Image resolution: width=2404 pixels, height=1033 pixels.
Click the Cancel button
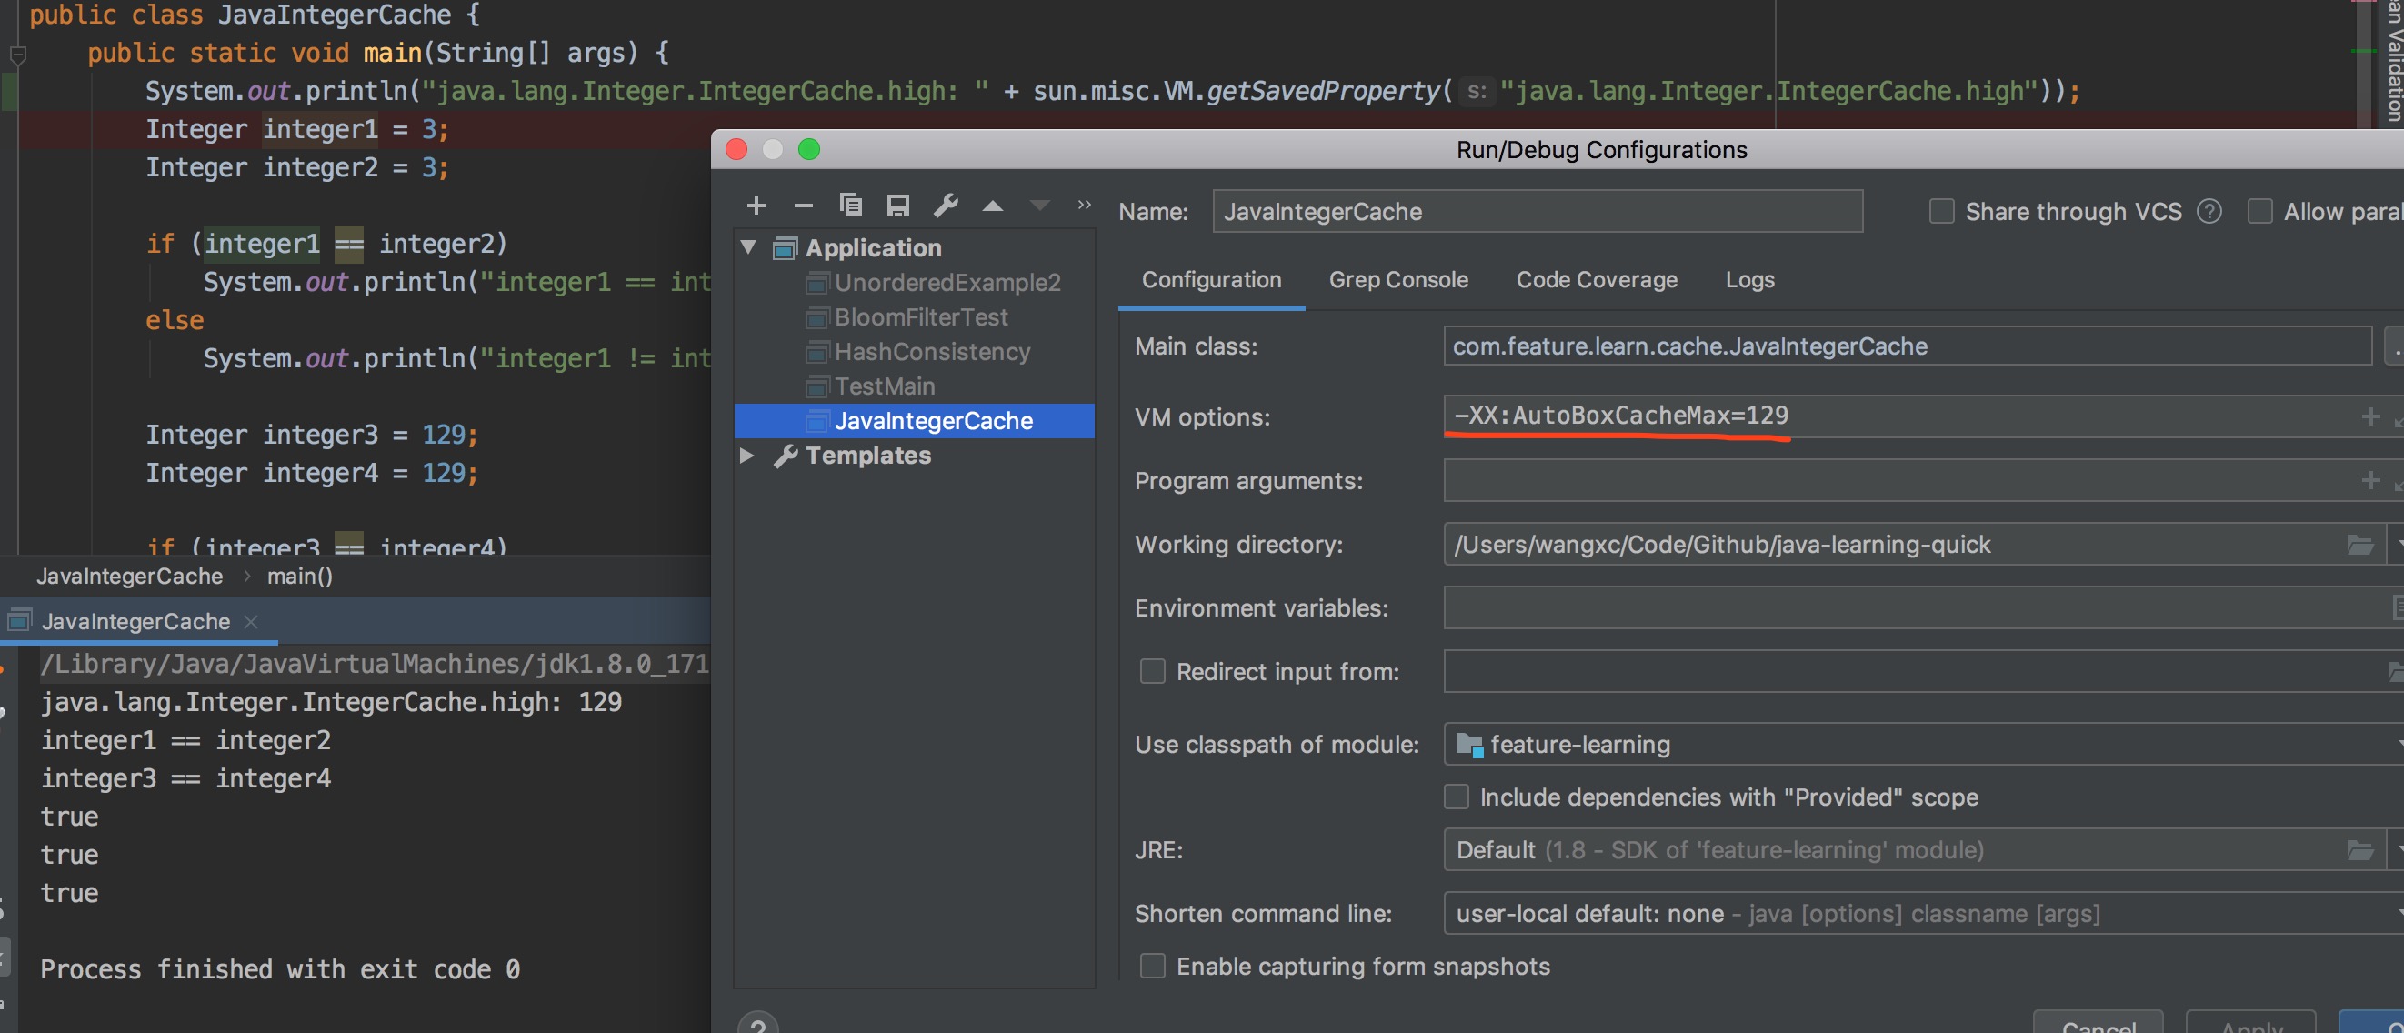pyautogui.click(x=2098, y=1025)
